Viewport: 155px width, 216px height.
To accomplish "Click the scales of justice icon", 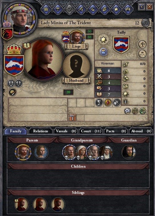I will tap(135, 111).
